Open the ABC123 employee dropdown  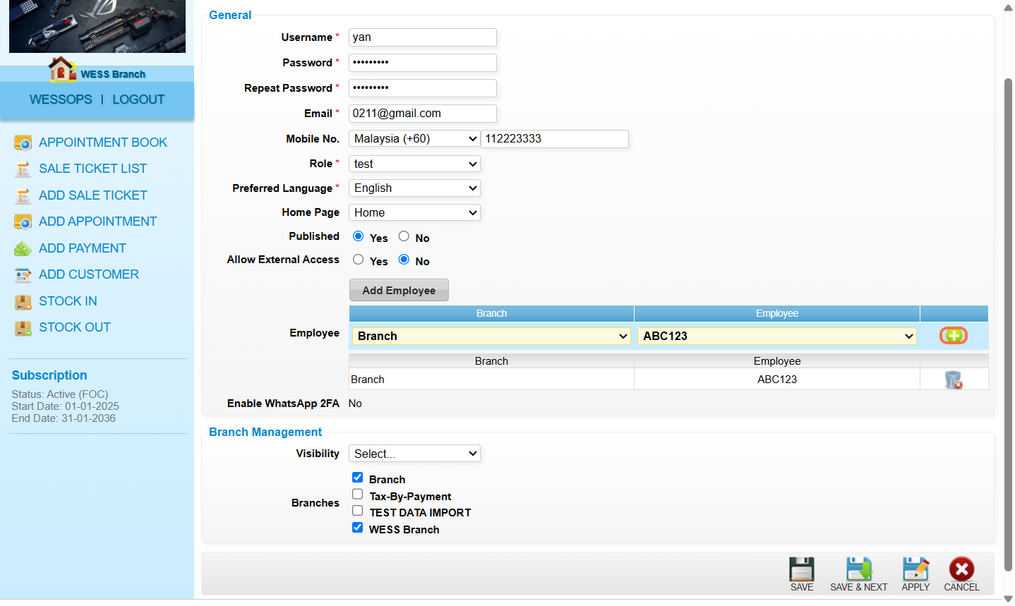click(x=777, y=337)
